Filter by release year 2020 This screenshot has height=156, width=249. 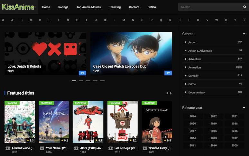193,124
